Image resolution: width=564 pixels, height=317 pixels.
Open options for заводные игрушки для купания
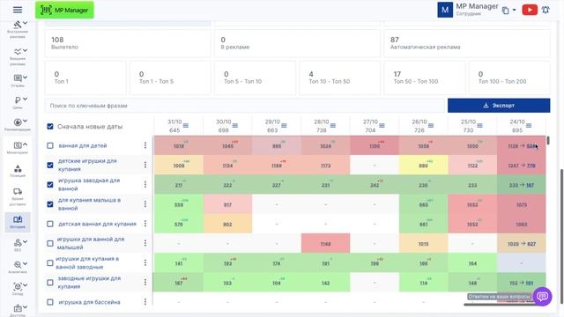click(145, 283)
